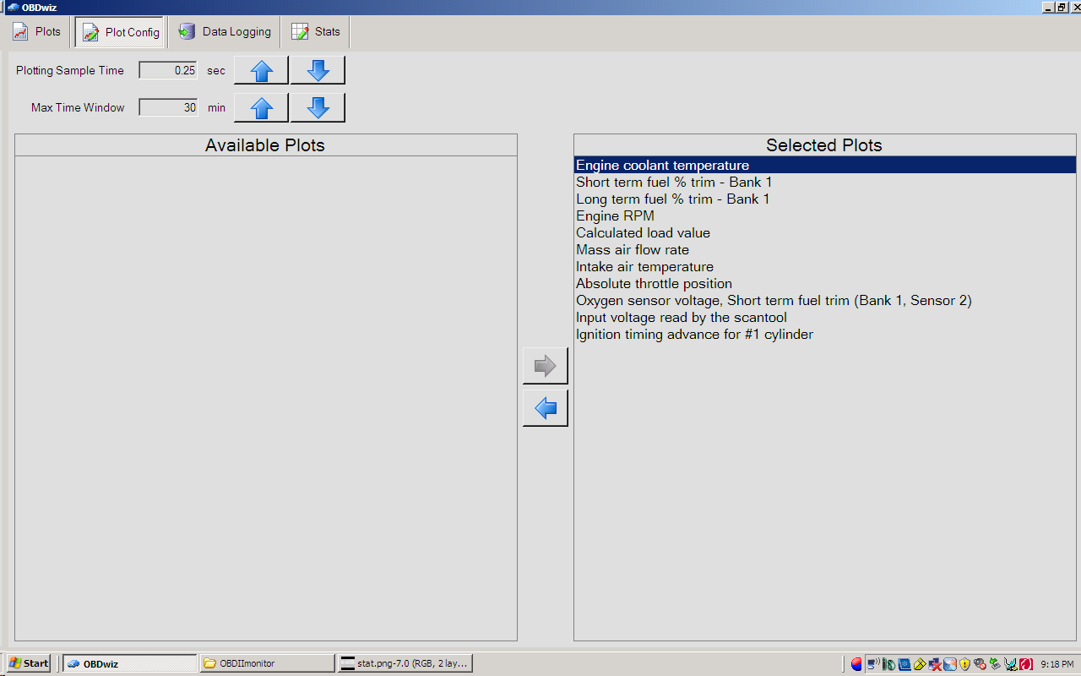Click the Max Time Window value field
Image resolution: width=1081 pixels, height=676 pixels.
tap(168, 108)
